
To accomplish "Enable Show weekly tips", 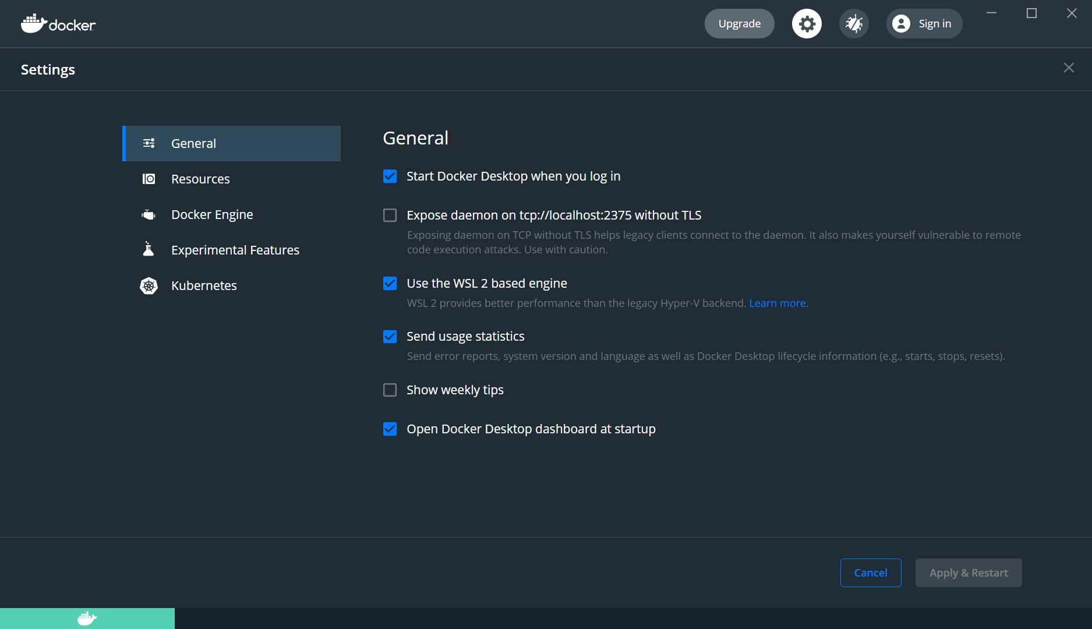I will point(390,390).
